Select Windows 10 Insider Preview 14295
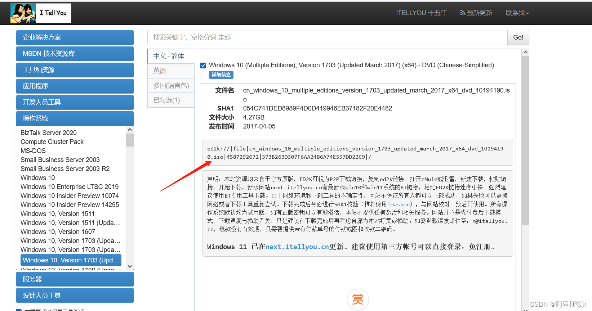592x311 pixels. (x=70, y=205)
